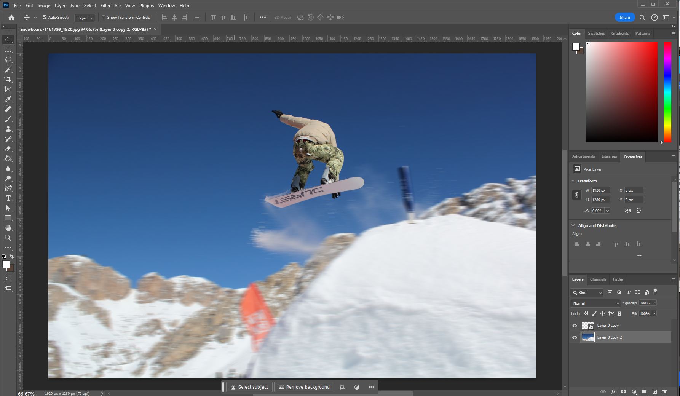Select the Horizontal Type tool
The width and height of the screenshot is (680, 396).
click(x=8, y=198)
